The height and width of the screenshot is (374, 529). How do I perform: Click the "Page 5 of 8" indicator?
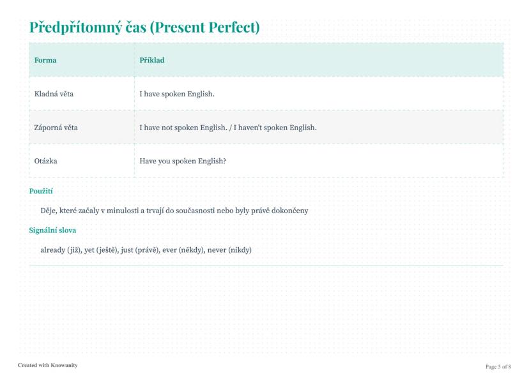498,366
